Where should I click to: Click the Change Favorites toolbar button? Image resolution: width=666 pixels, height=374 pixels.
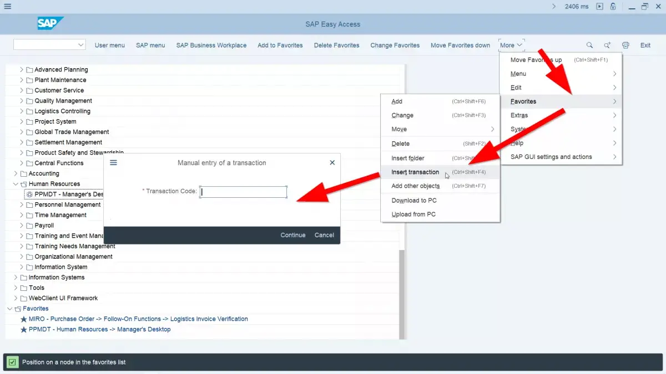tap(395, 45)
